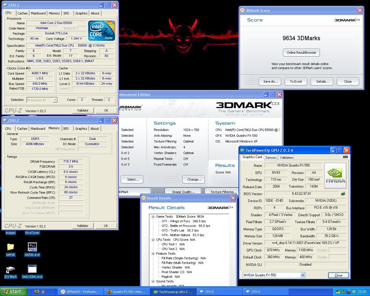
Task: Click Save As... in 3DMark Score
Action: click(271, 82)
